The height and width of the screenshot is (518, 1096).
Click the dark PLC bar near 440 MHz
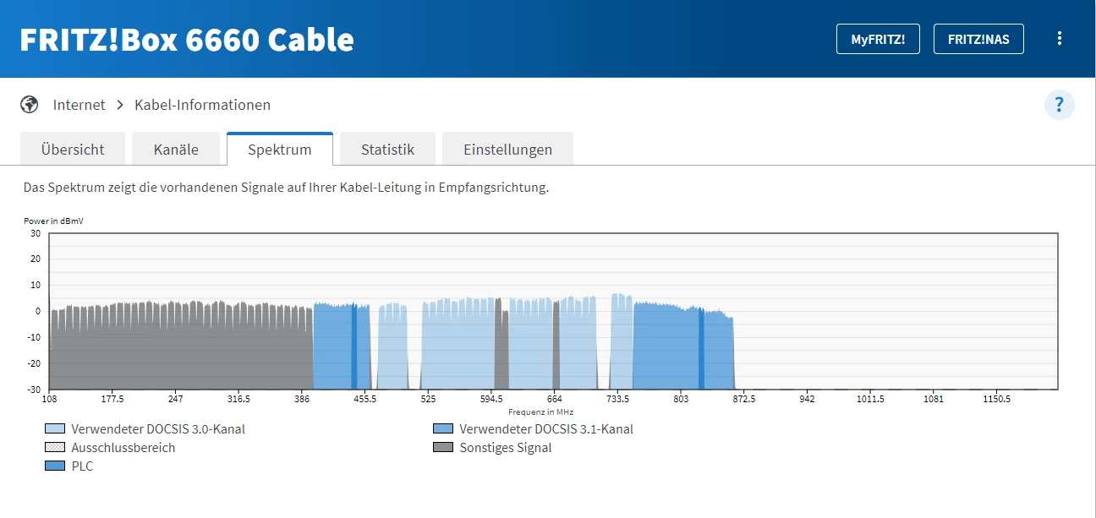tap(354, 346)
